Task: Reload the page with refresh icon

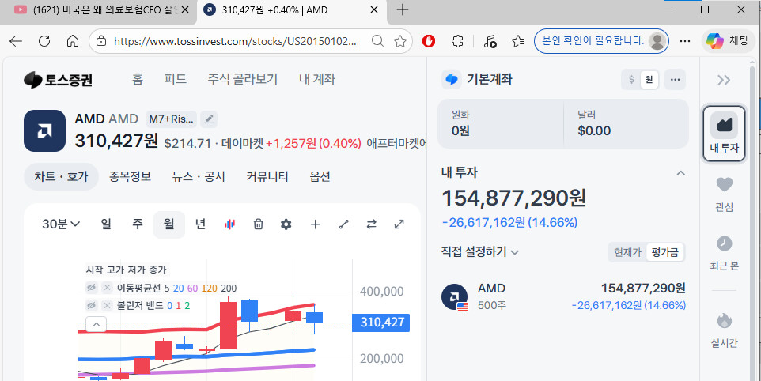Action: point(44,41)
